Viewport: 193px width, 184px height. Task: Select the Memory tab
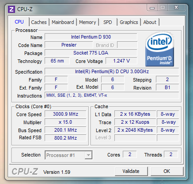click(87, 22)
